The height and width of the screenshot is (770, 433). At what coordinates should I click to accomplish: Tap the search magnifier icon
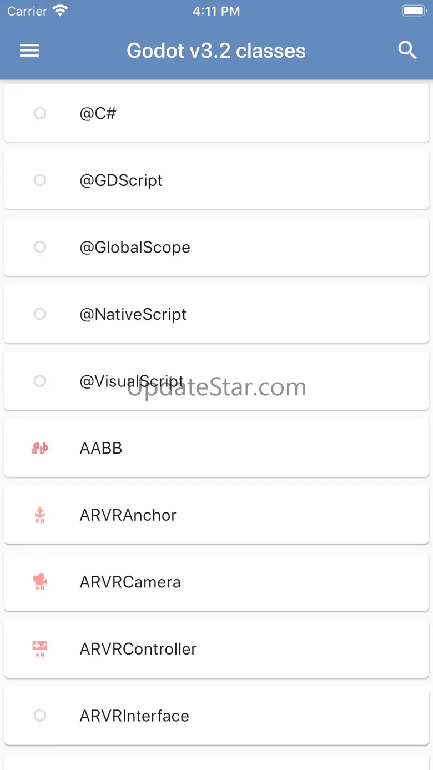pos(407,51)
